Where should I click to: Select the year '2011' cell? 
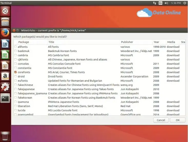point(156,64)
